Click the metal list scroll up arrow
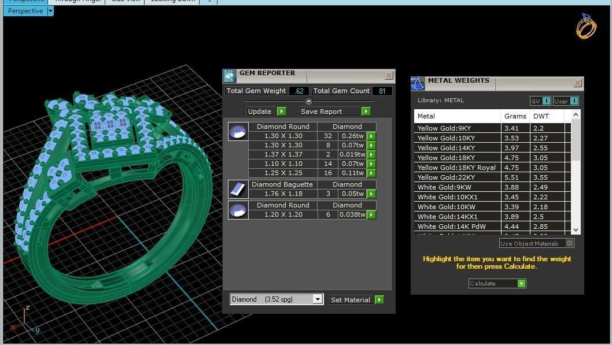Image resolution: width=612 pixels, height=345 pixels. 576,114
